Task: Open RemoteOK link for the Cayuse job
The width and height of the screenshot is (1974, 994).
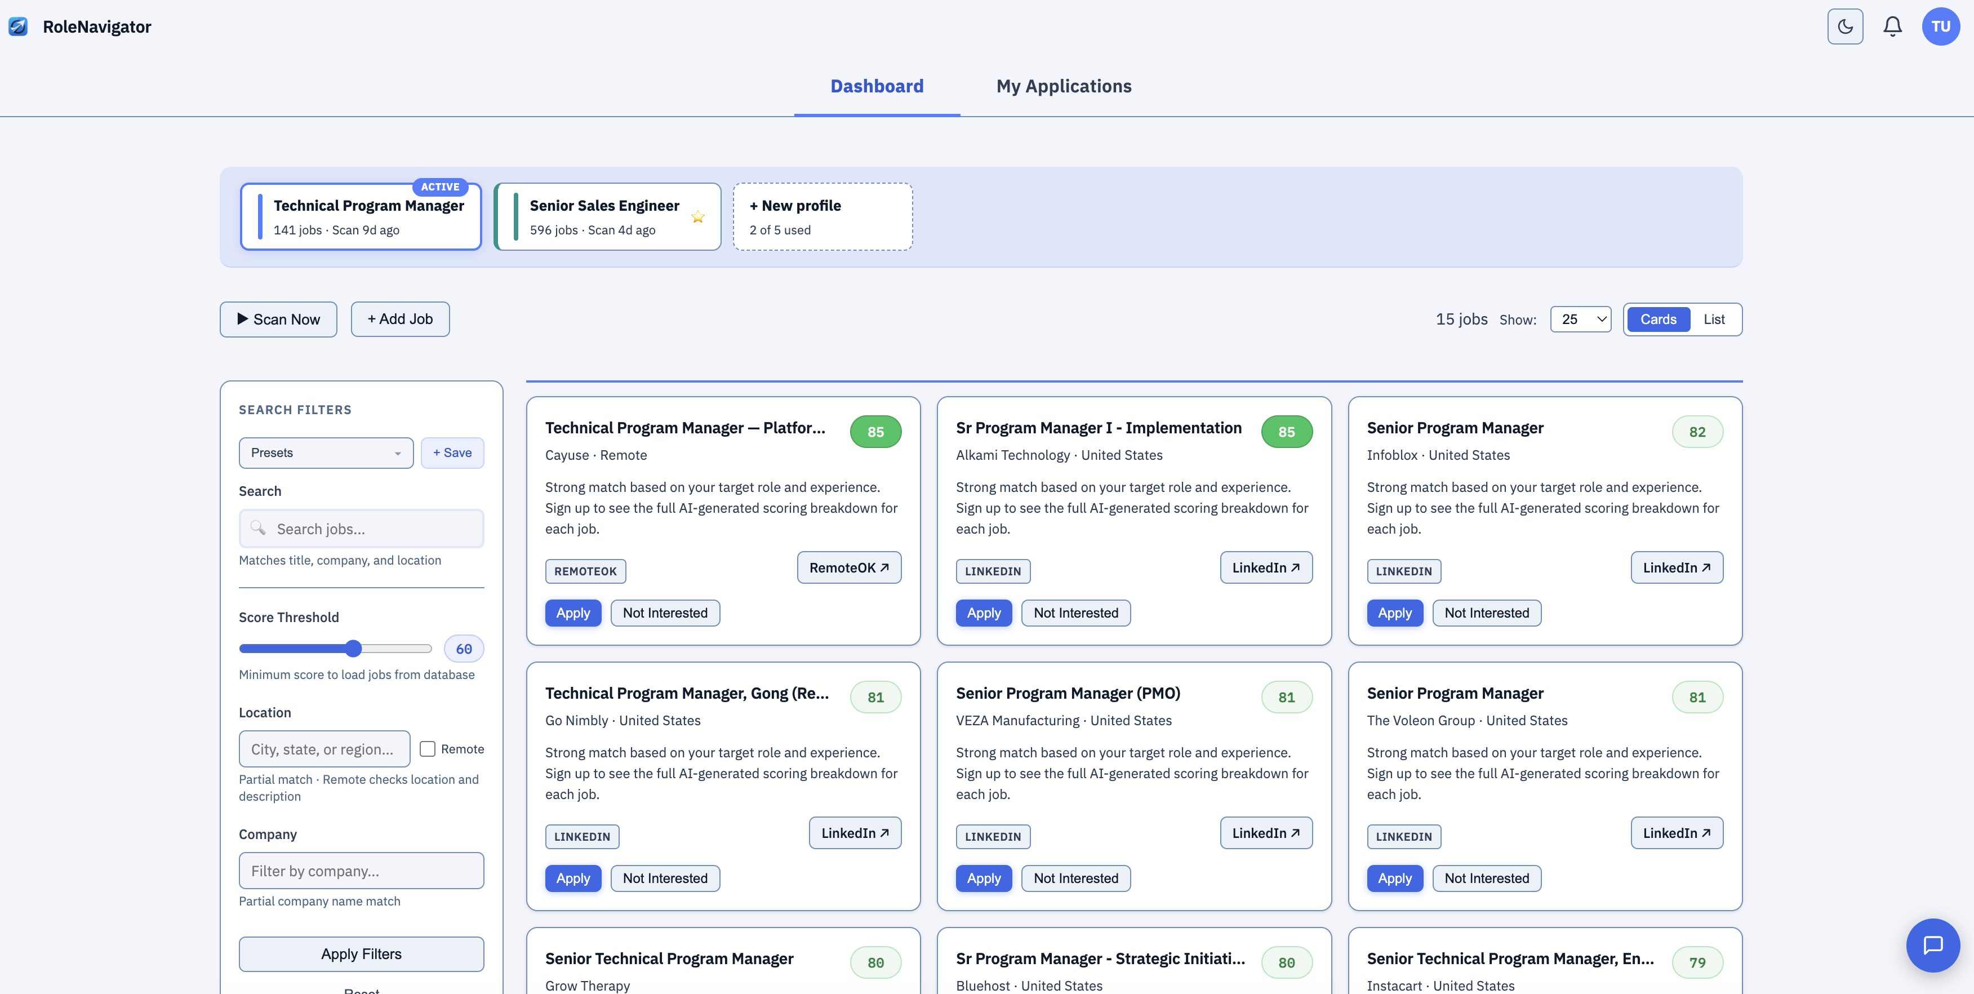Action: [x=849, y=567]
